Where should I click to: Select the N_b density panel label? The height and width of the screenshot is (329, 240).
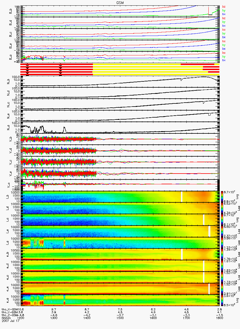(8, 81)
